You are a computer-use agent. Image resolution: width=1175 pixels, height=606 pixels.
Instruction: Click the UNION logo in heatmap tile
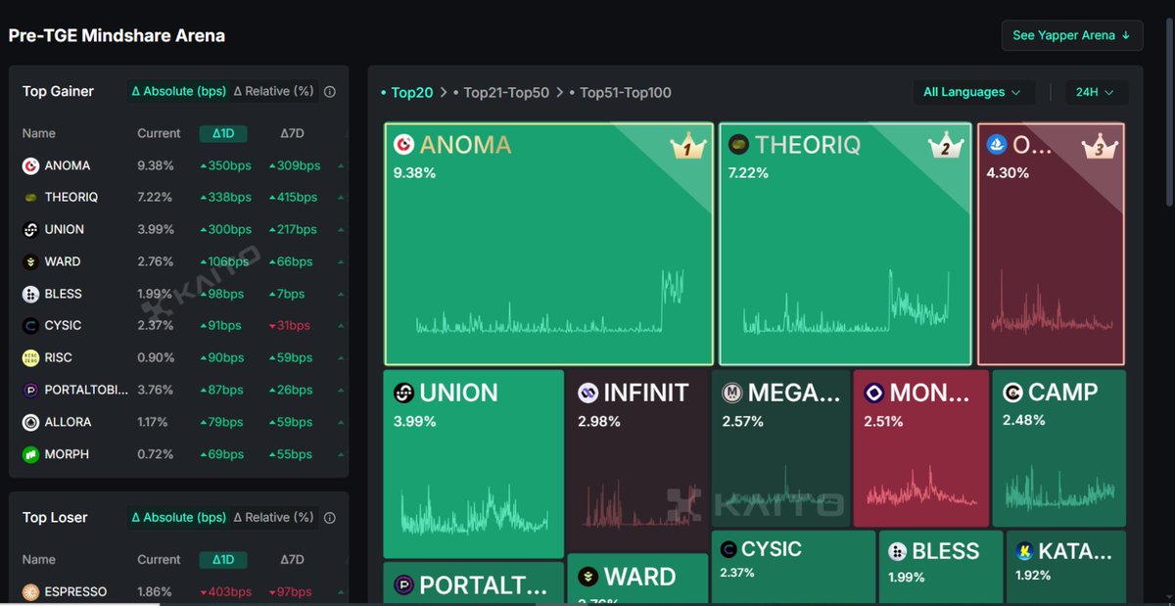[x=403, y=394]
